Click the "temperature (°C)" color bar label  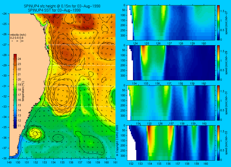(23, 91)
